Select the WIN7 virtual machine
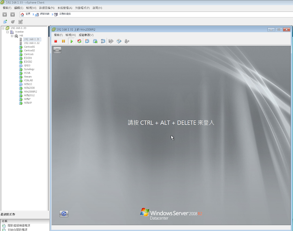Viewport: 293px width, 231px height. tap(27, 99)
